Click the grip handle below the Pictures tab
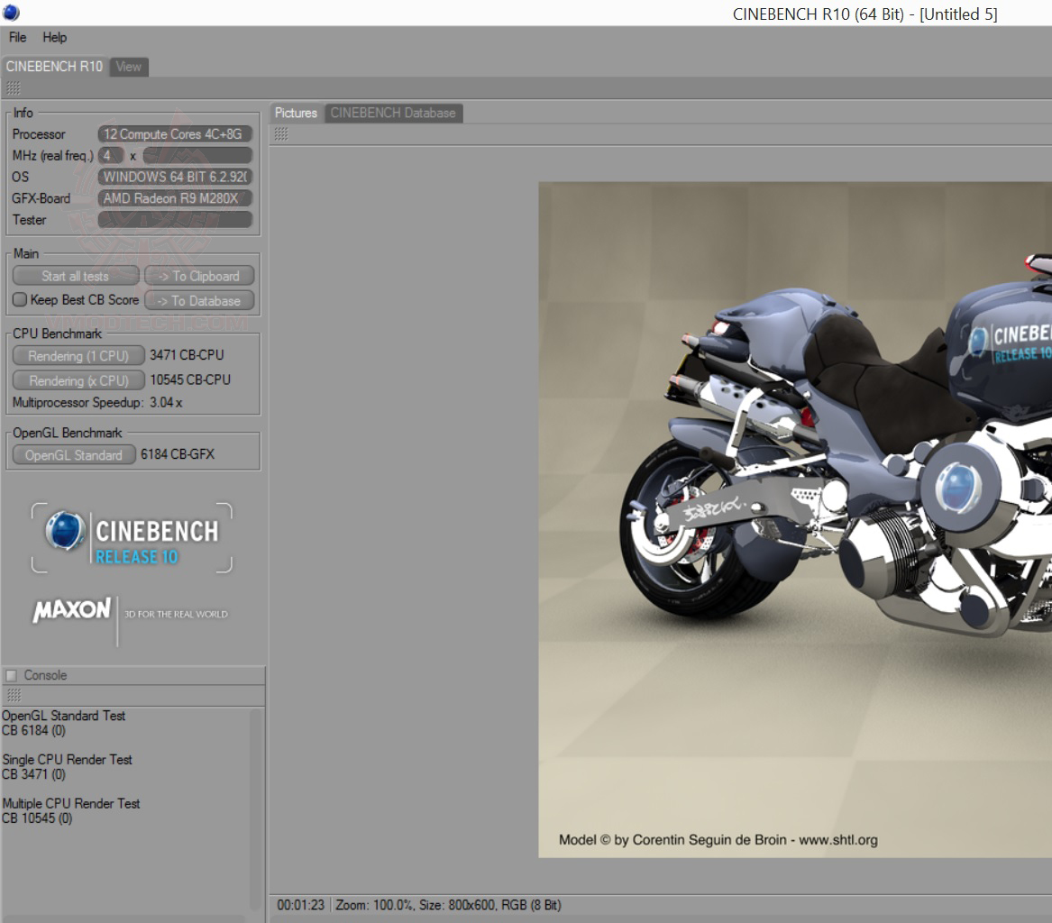The image size is (1052, 923). click(281, 134)
